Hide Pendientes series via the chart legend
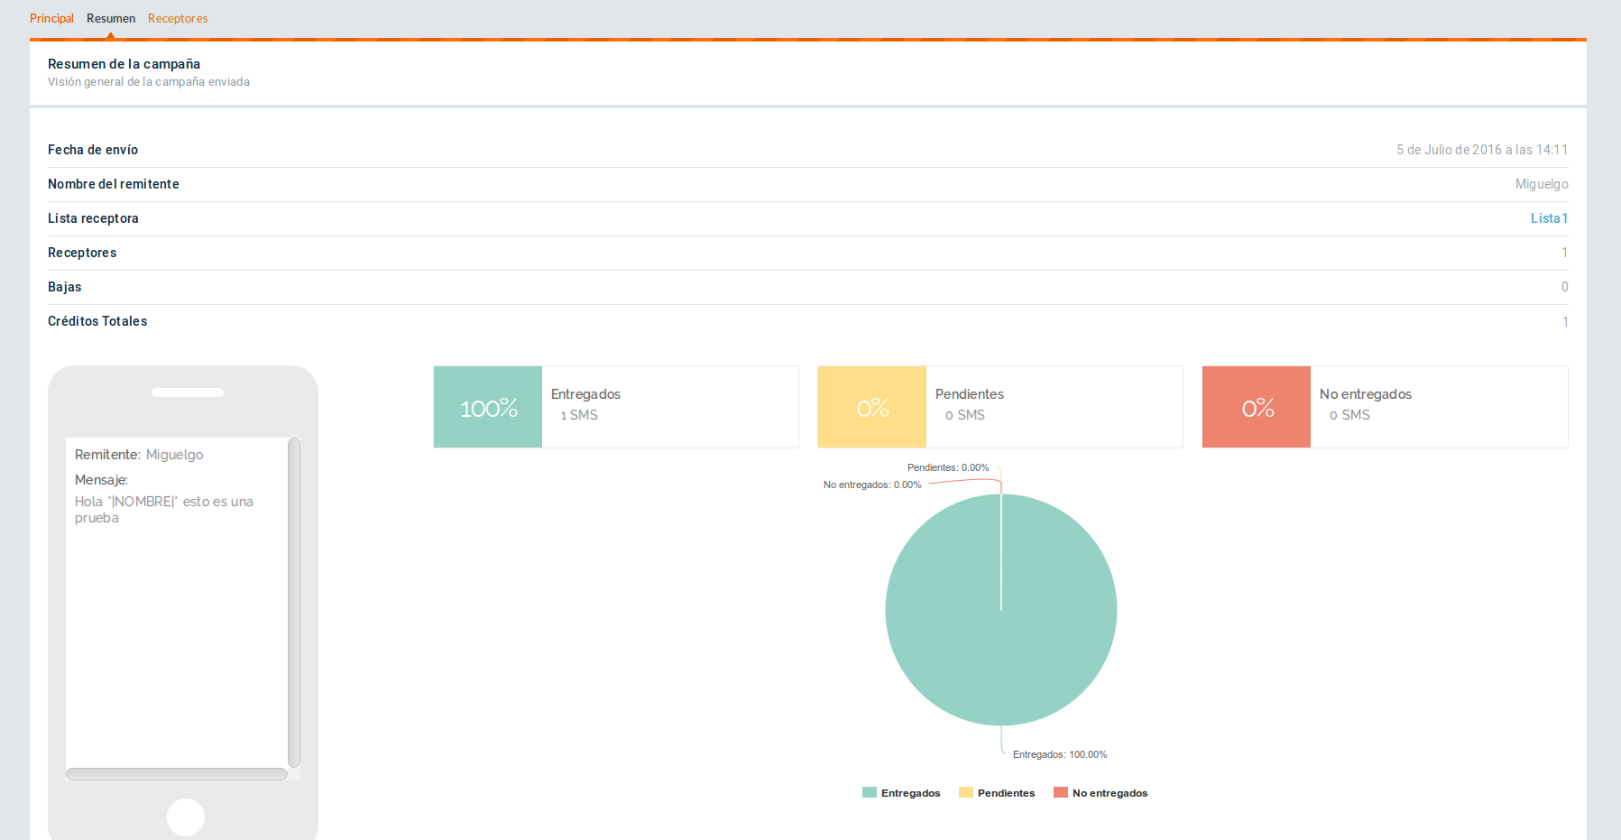 tap(998, 793)
